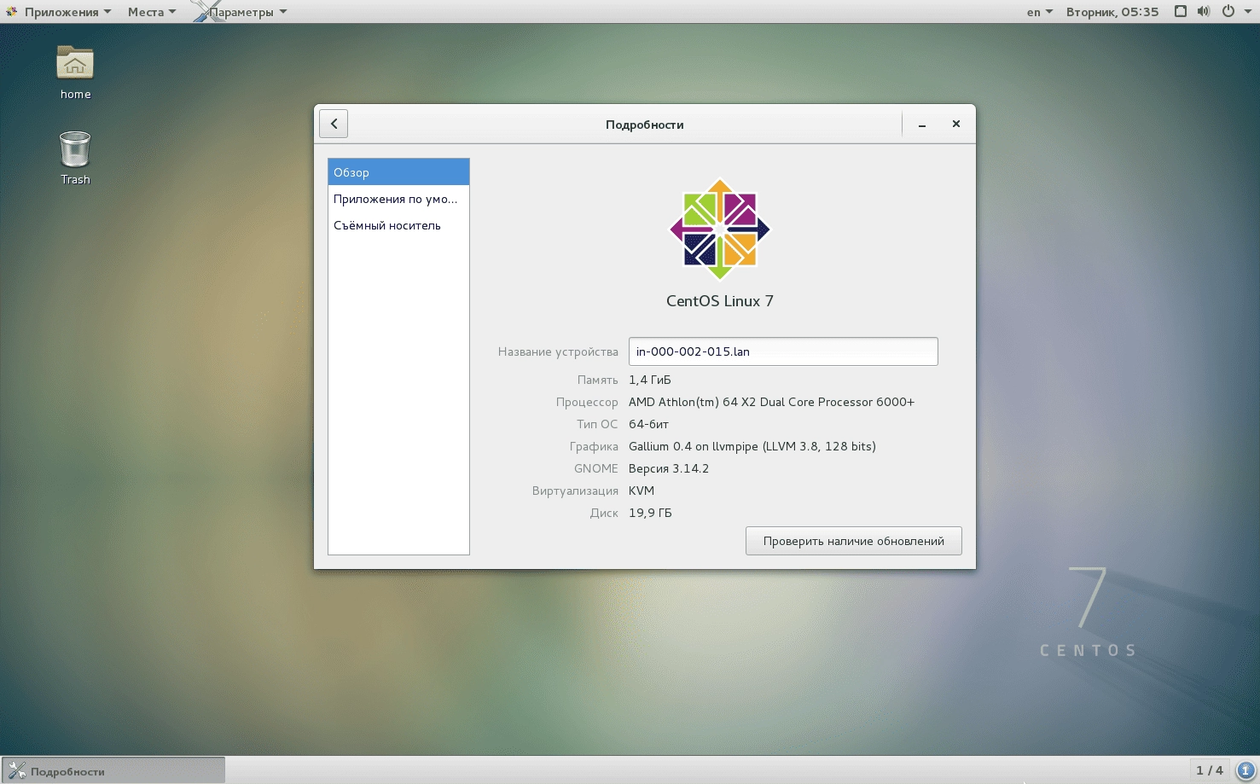Click the Подробности window title bar text
Image resolution: width=1260 pixels, height=784 pixels.
tap(645, 125)
